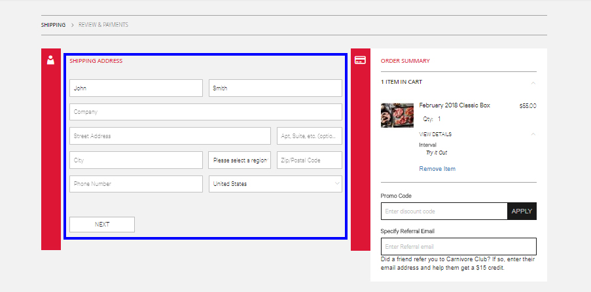Remove Item from the cart
Image resolution: width=591 pixels, height=292 pixels.
pyautogui.click(x=437, y=169)
